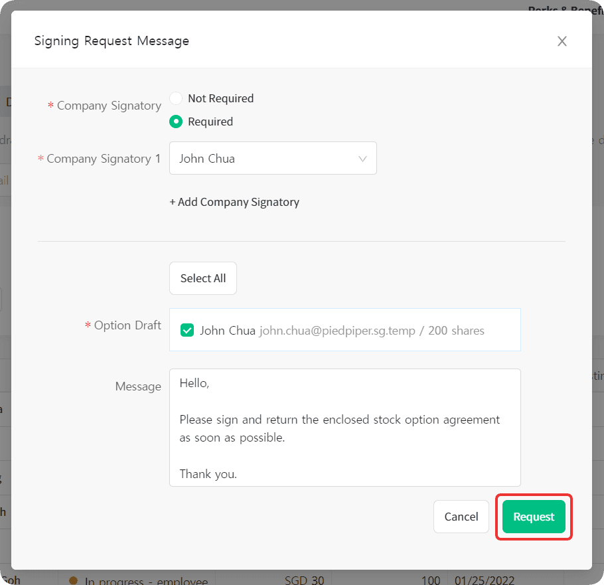The image size is (604, 585).
Task: Click the green checkmark on John Chua's draft
Action: pos(187,329)
